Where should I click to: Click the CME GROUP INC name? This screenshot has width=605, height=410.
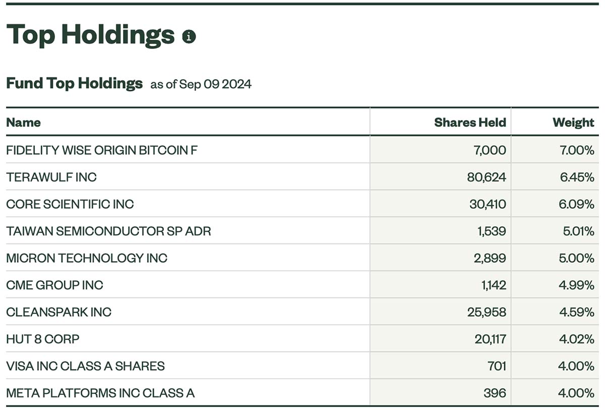[54, 285]
